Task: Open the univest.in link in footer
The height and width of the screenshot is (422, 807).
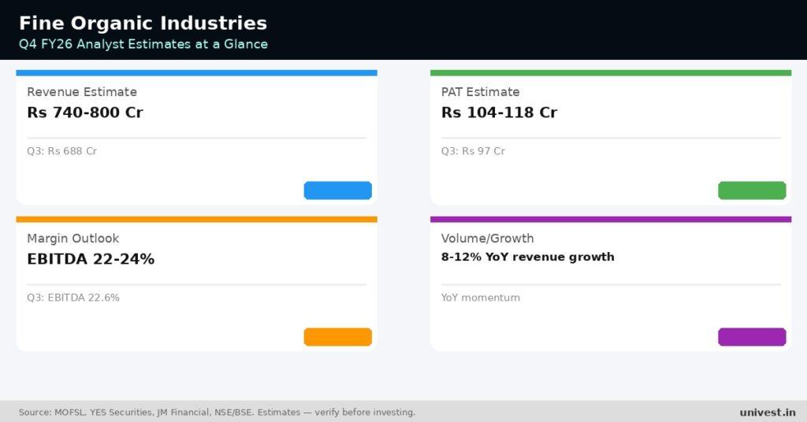Action: click(768, 413)
